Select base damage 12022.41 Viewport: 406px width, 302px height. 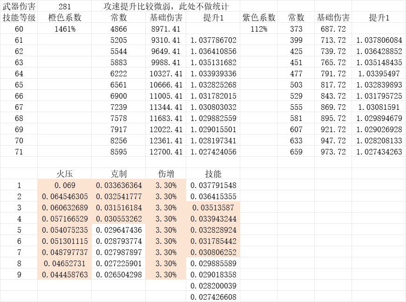(x=166, y=129)
